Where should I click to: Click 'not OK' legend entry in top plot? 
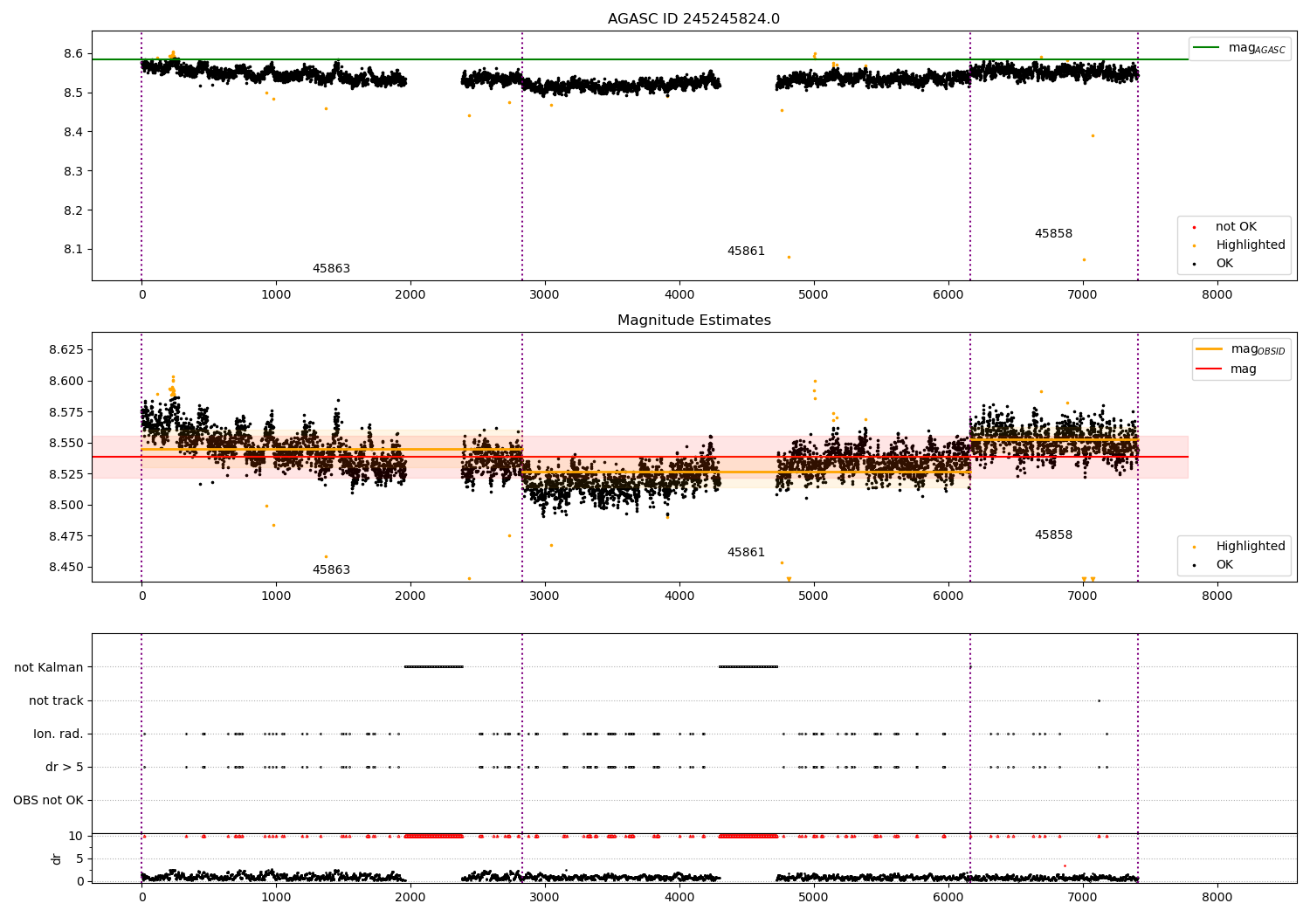(1226, 227)
